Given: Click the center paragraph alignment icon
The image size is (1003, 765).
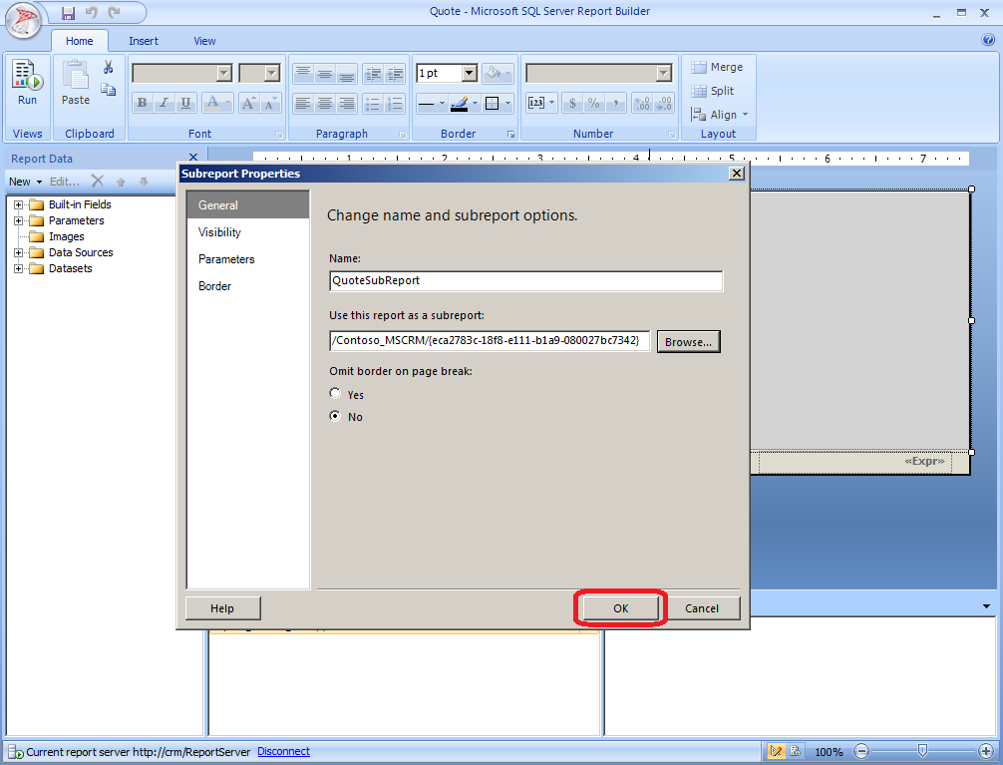Looking at the screenshot, I should pos(325,103).
